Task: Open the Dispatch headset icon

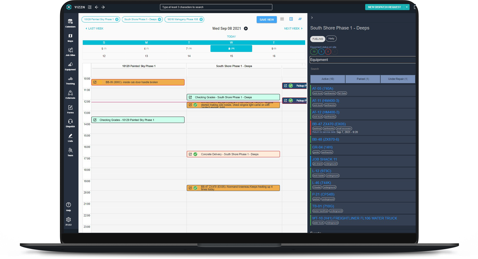Action: tap(70, 122)
